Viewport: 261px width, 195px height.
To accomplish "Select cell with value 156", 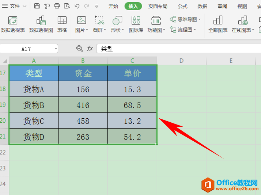I will pos(83,89).
